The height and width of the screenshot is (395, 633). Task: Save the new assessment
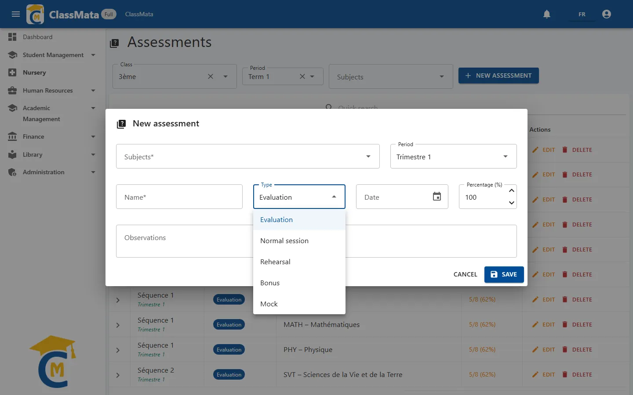(x=504, y=274)
